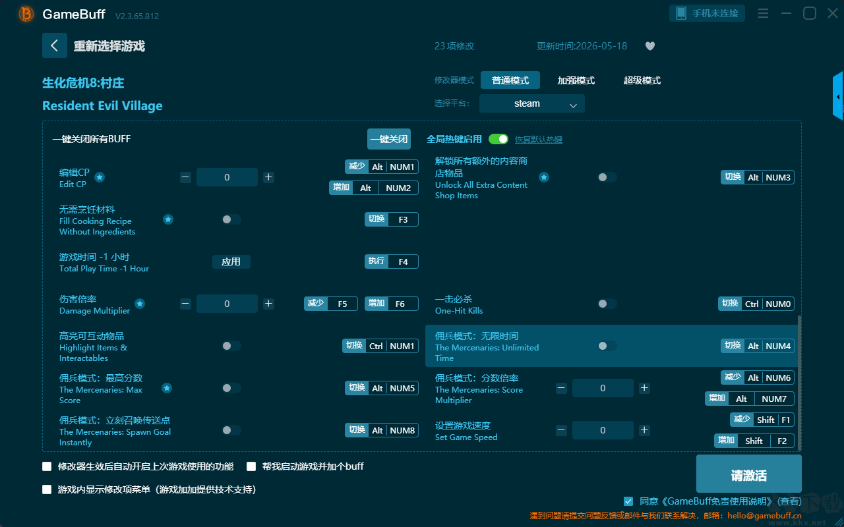Click the Alt NUM5 hotkey for Max Score
The width and height of the screenshot is (844, 527).
(382, 388)
